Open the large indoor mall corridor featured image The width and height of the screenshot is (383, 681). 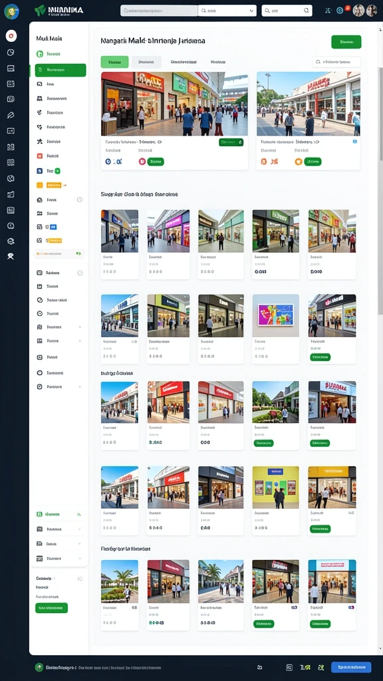(x=175, y=104)
